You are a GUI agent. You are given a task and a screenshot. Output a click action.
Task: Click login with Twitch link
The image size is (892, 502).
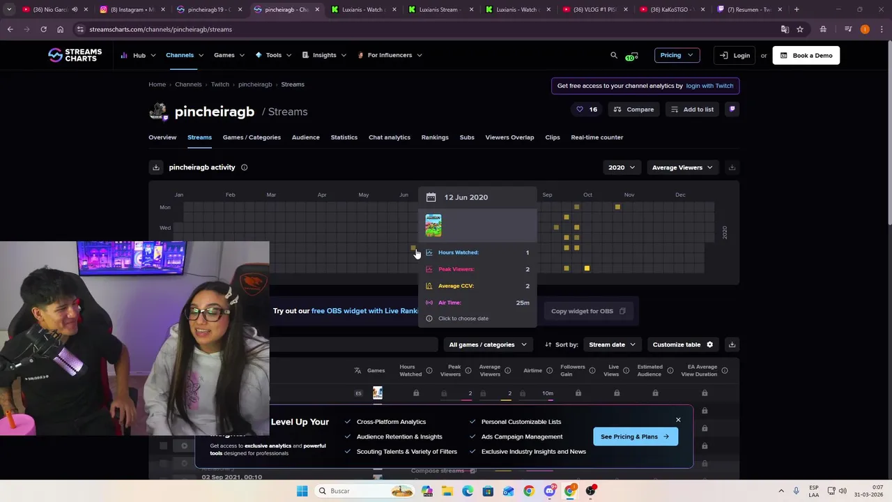tap(709, 86)
